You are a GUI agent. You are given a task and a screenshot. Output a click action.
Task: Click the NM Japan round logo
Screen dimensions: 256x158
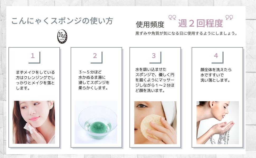[x=62, y=37]
